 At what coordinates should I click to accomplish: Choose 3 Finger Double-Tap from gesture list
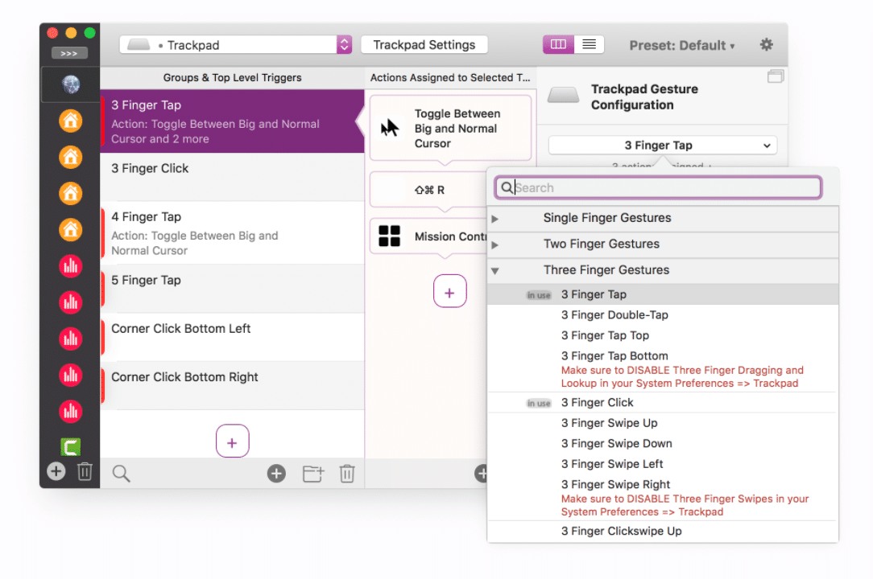(x=614, y=315)
